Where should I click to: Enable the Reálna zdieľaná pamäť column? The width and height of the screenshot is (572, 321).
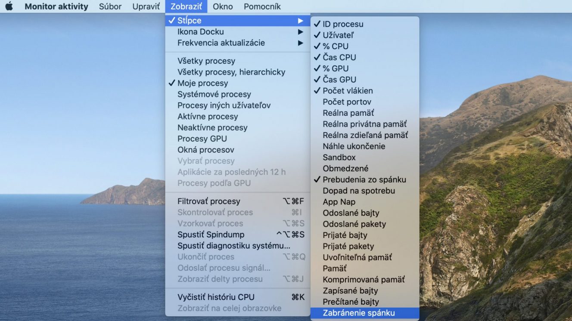pyautogui.click(x=365, y=135)
